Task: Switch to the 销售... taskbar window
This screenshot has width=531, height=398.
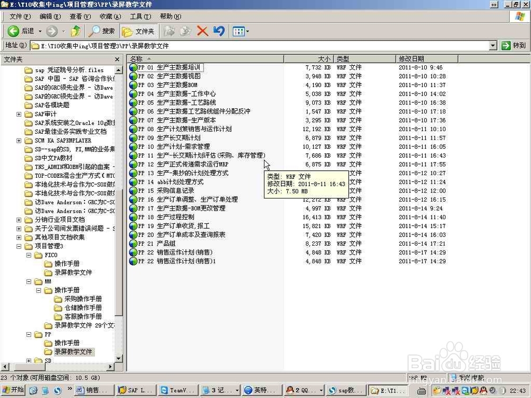Action: (94, 390)
